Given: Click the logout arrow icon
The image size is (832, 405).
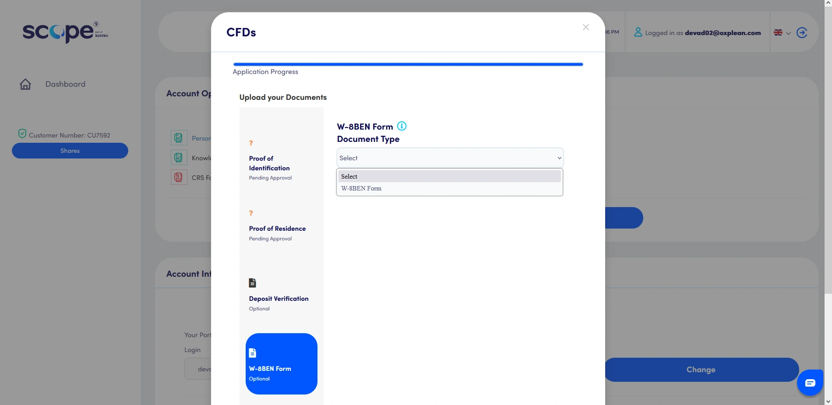Looking at the screenshot, I should (802, 32).
